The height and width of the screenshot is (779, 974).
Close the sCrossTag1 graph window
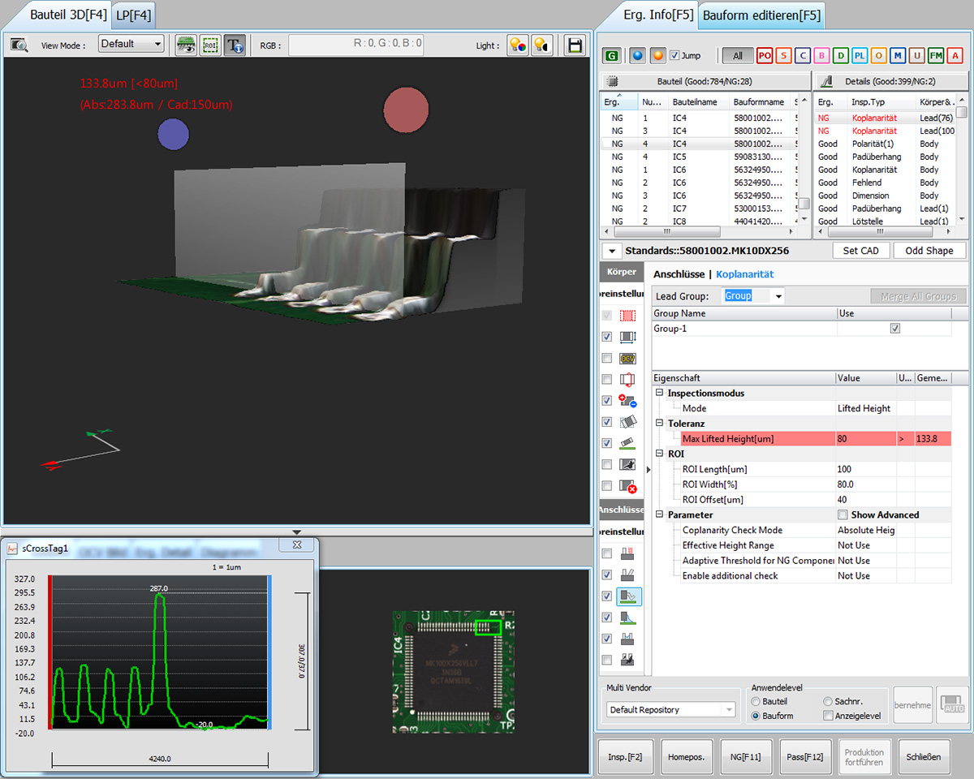tap(297, 545)
